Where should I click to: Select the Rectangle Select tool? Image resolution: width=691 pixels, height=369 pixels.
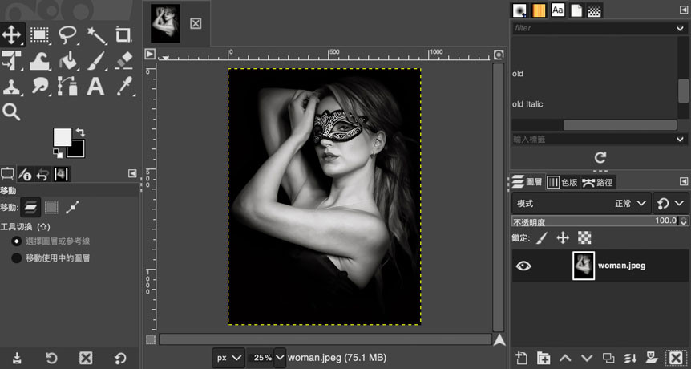click(40, 34)
